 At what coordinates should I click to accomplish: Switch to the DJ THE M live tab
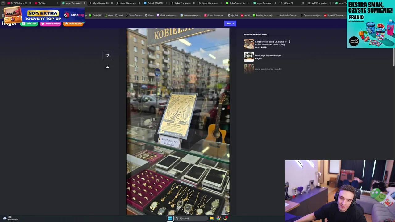[x=19, y=3]
